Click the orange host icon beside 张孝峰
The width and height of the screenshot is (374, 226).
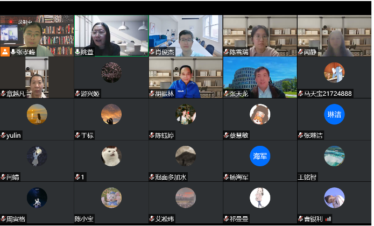click(x=5, y=52)
